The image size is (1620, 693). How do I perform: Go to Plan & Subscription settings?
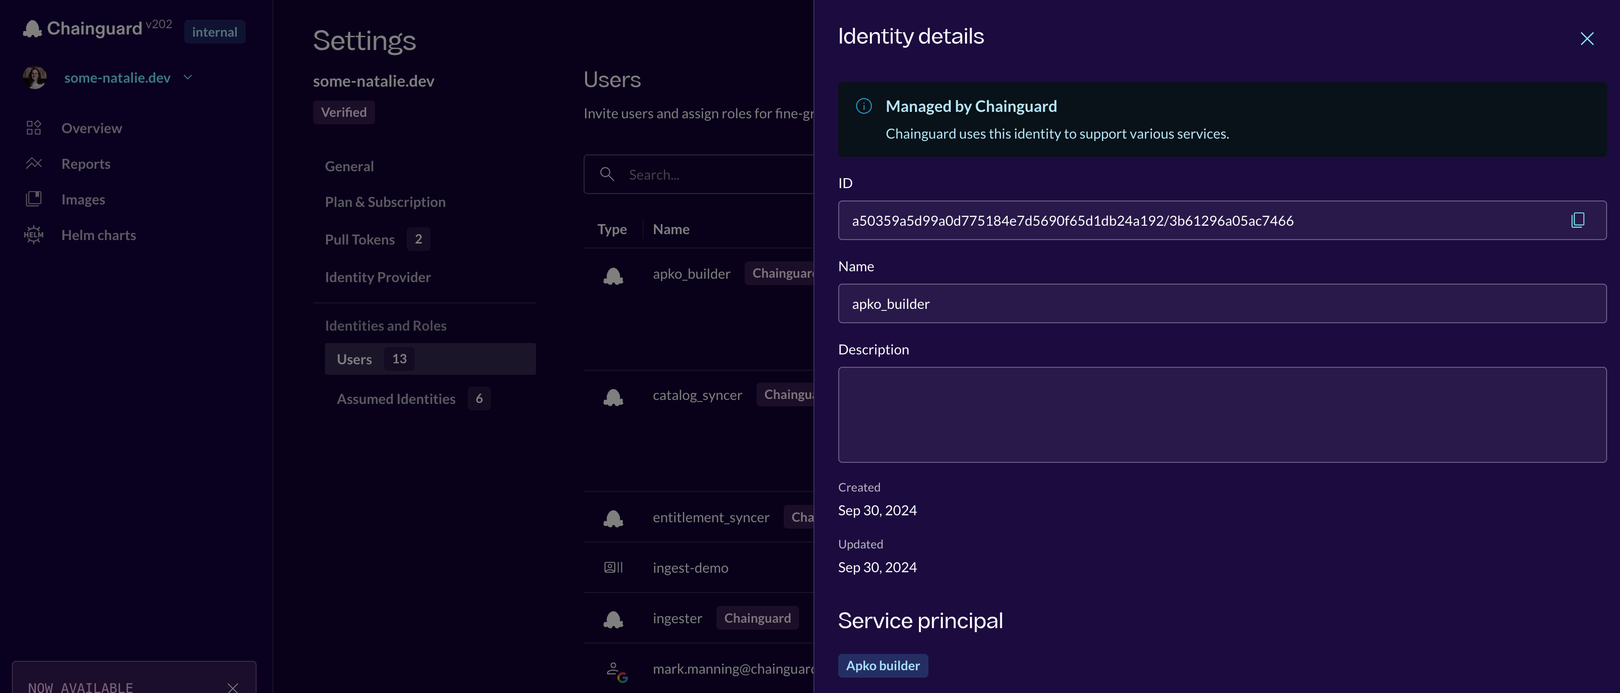pyautogui.click(x=385, y=201)
